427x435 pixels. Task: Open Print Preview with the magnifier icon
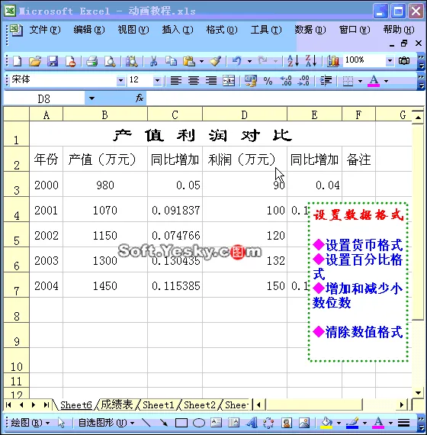[x=110, y=61]
